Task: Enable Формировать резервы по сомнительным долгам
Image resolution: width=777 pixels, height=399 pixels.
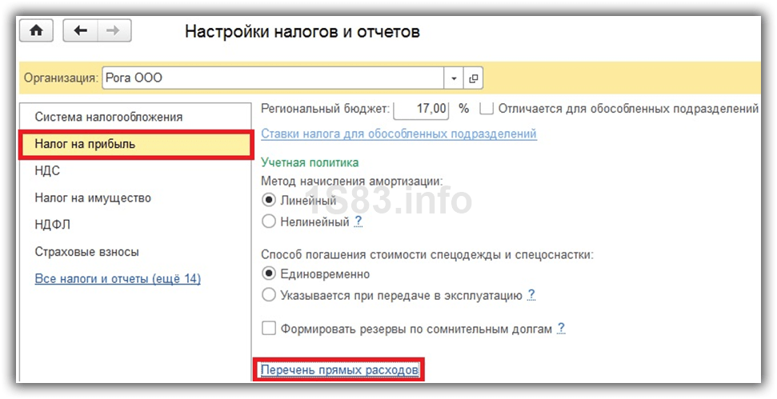Action: pos(269,328)
